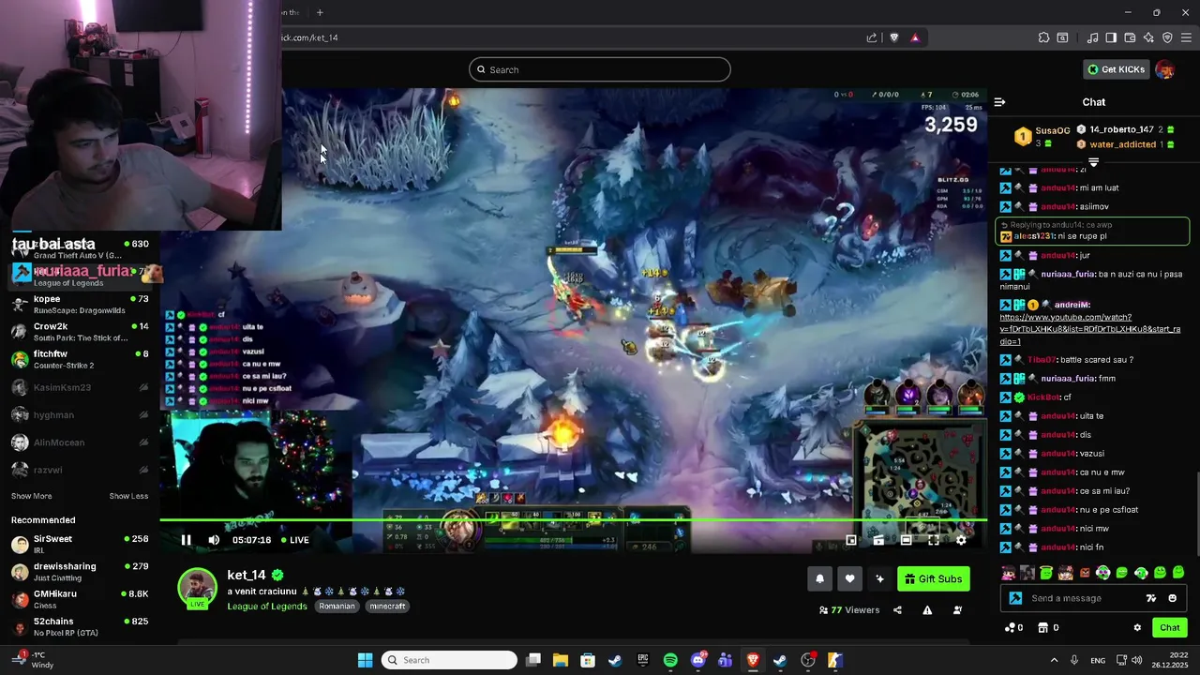Open chat settings gear
The width and height of the screenshot is (1200, 675).
click(1137, 628)
